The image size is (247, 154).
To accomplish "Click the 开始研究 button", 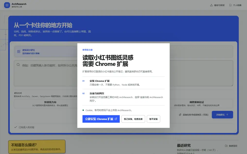I will 222,115.
